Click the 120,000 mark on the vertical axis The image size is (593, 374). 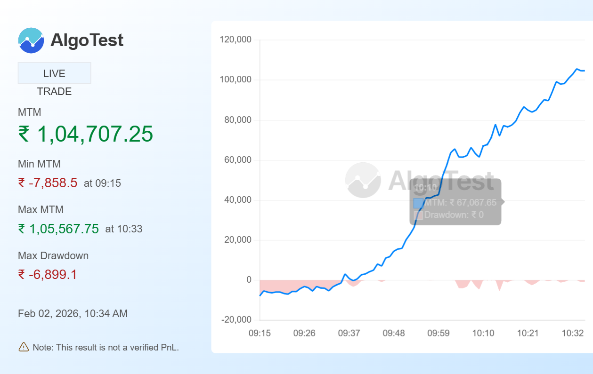[235, 40]
